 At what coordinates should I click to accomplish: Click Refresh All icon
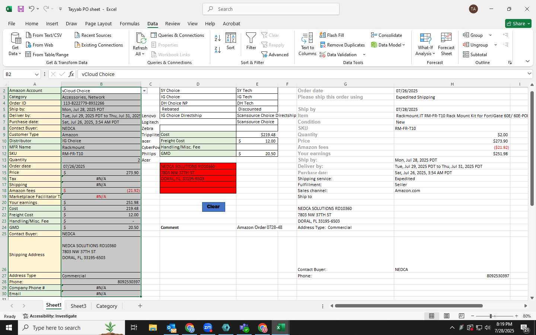click(140, 44)
